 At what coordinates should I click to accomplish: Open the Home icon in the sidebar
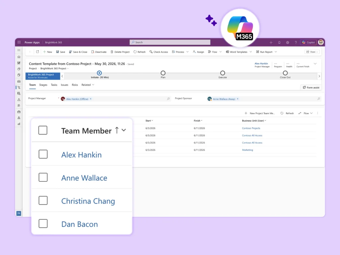(19, 57)
